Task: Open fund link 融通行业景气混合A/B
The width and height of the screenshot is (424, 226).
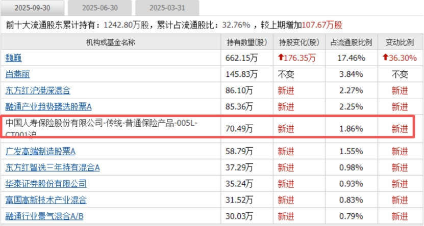Action: tap(44, 216)
